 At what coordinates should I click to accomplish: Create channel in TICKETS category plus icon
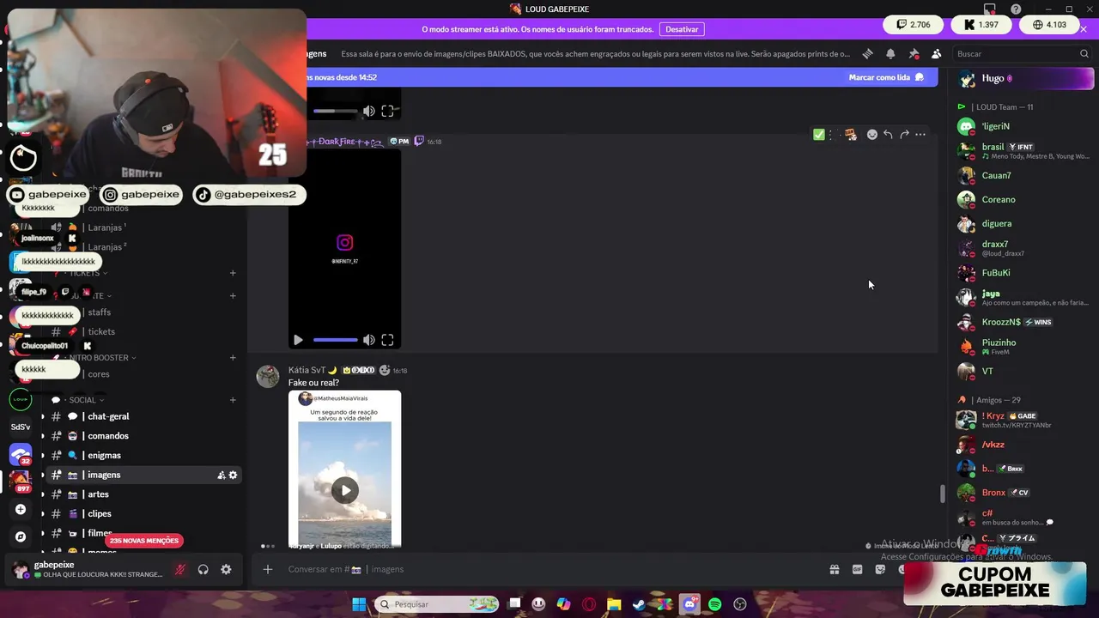tap(233, 273)
